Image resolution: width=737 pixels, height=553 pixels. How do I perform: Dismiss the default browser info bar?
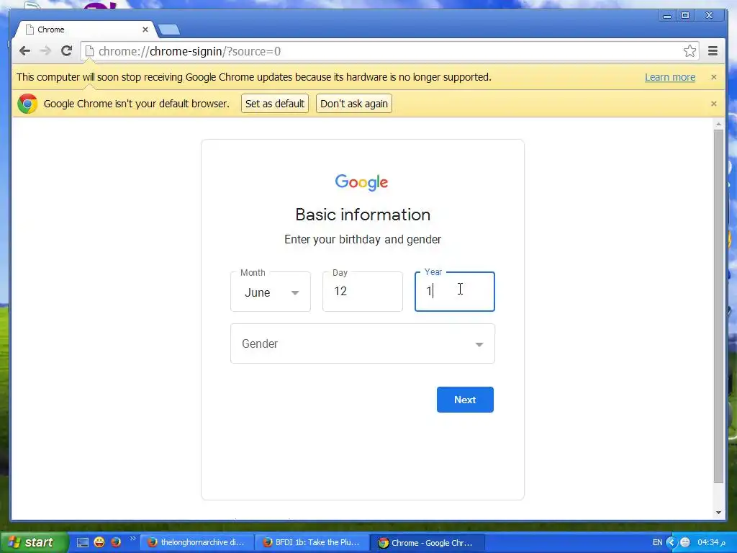click(713, 104)
